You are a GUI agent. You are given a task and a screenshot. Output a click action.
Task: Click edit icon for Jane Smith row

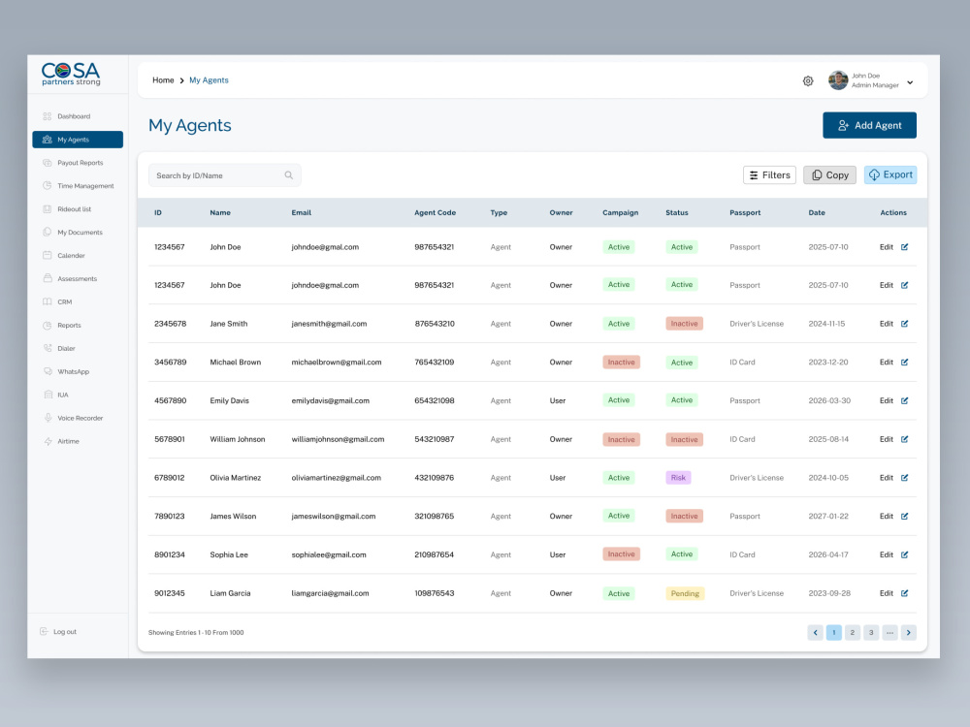tap(904, 324)
